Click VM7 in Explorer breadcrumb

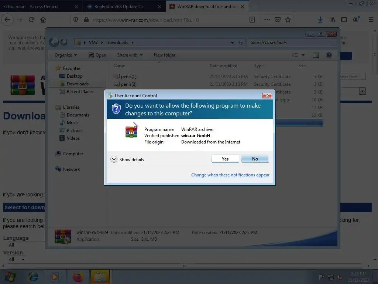tap(93, 43)
